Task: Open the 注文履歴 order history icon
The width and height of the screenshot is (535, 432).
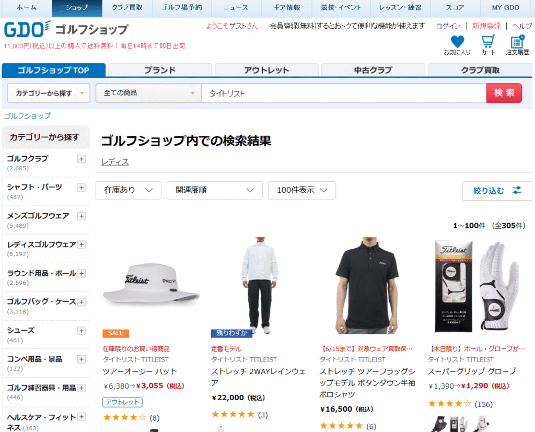Action: 517,42
